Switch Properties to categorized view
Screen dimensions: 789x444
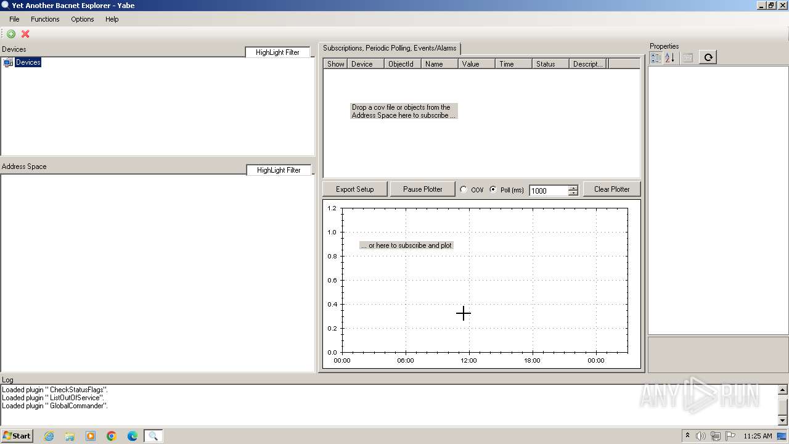656,57
